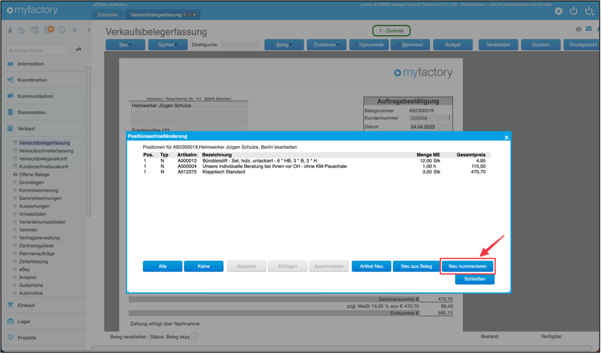The image size is (602, 354).
Task: Click the settings gear icon in header
Action: pyautogui.click(x=558, y=11)
